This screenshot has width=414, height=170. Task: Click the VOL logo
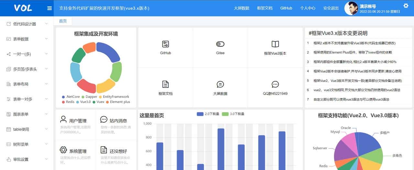[23, 8]
